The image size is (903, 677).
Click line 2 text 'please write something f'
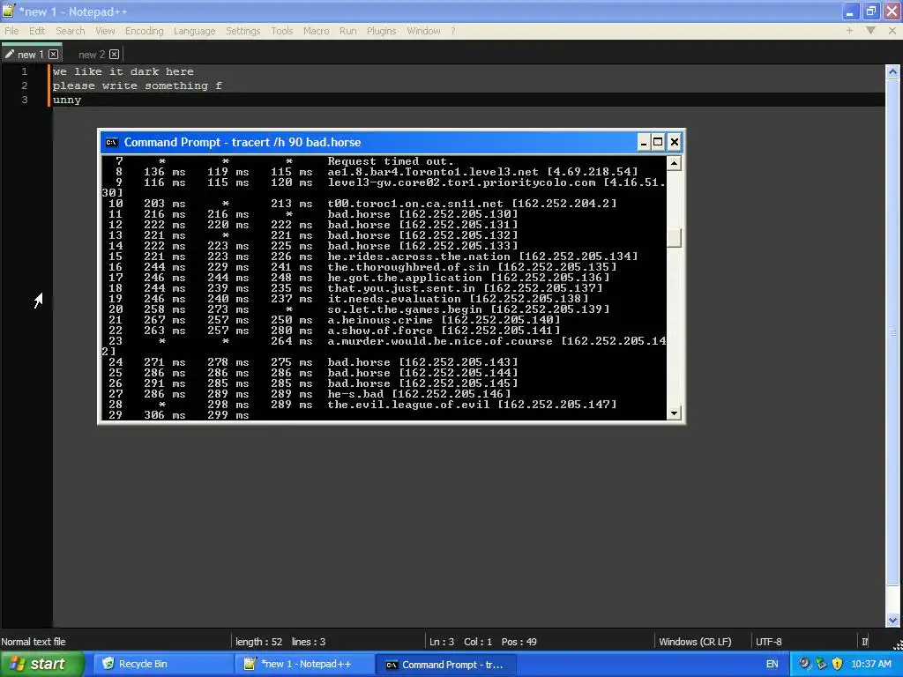tap(137, 86)
